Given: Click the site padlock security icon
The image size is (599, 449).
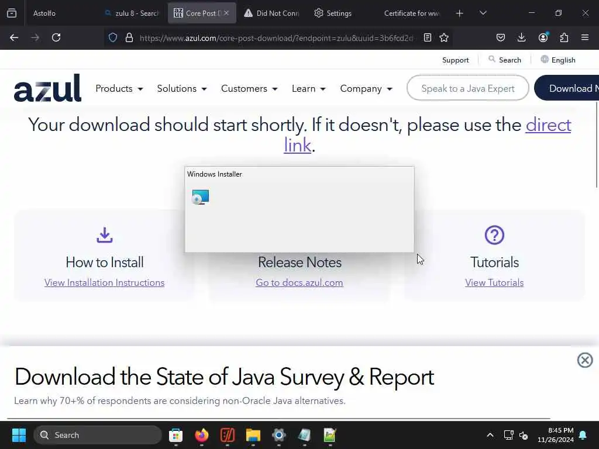Looking at the screenshot, I should point(129,37).
